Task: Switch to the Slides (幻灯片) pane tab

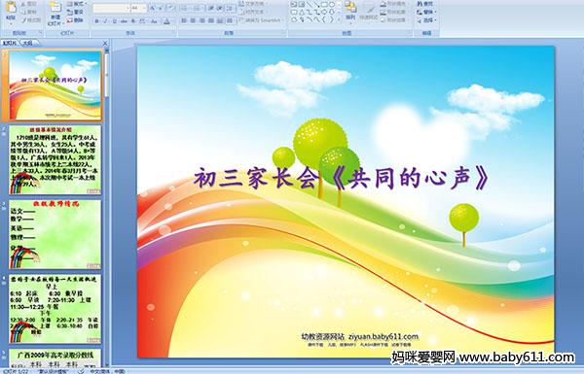Action: tap(10, 43)
